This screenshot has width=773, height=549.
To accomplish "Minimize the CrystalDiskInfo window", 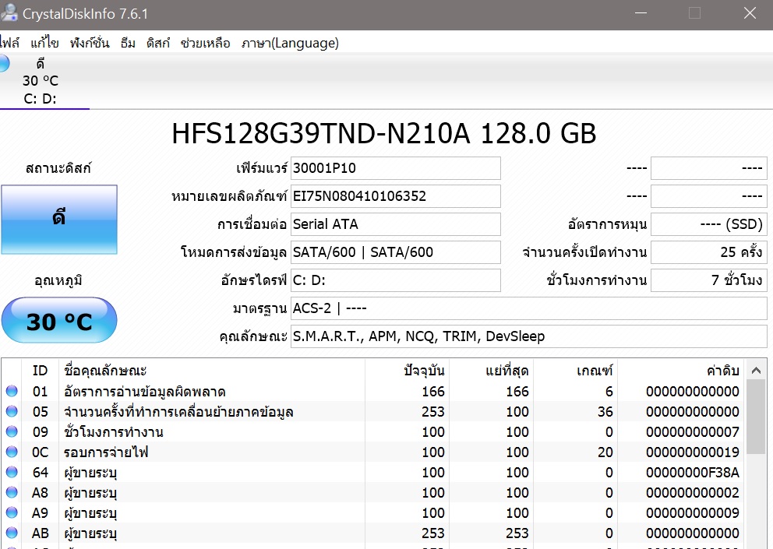I will (641, 13).
